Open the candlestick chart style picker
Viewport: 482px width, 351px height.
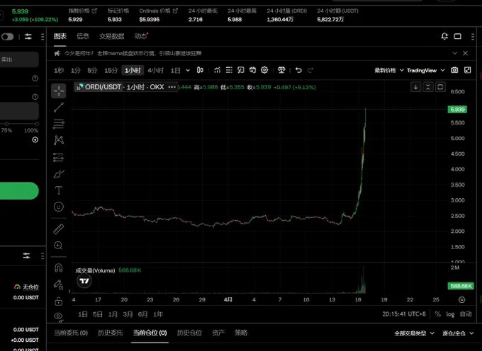(x=200, y=70)
